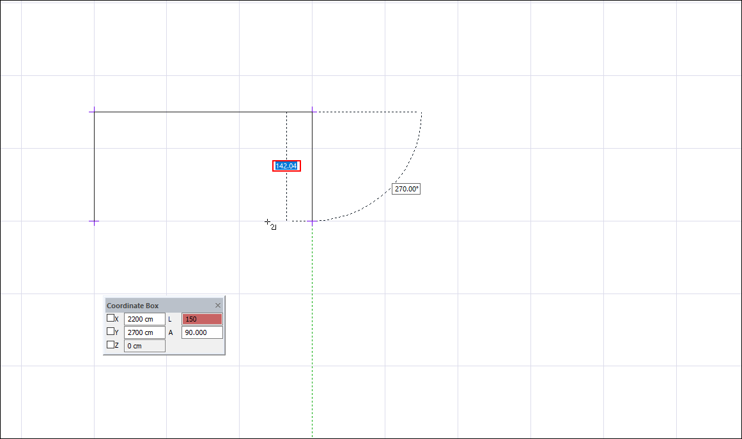Enable the X coordinate lock checkbox
This screenshot has width=742, height=439.
tap(111, 318)
